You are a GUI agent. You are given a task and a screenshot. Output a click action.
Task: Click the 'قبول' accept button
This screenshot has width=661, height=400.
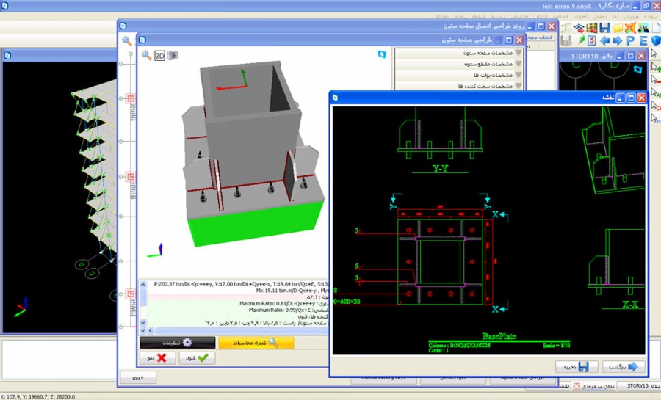(196, 358)
